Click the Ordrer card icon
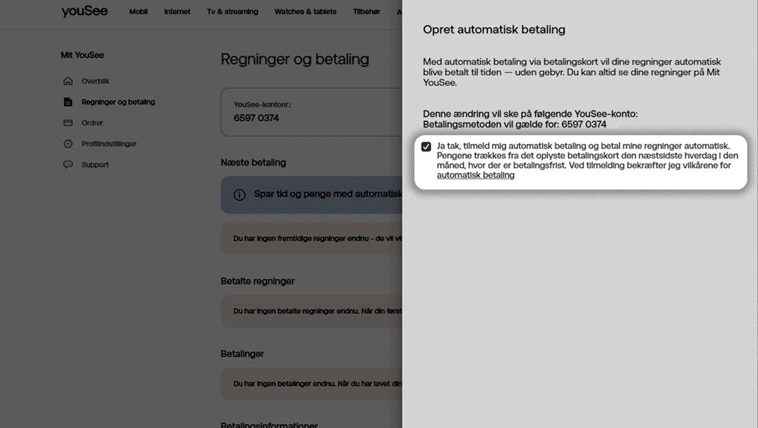 pyautogui.click(x=68, y=123)
